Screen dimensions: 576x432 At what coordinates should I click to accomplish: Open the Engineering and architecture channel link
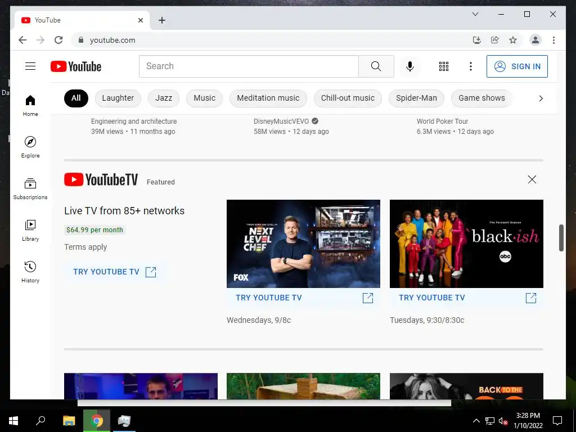134,121
